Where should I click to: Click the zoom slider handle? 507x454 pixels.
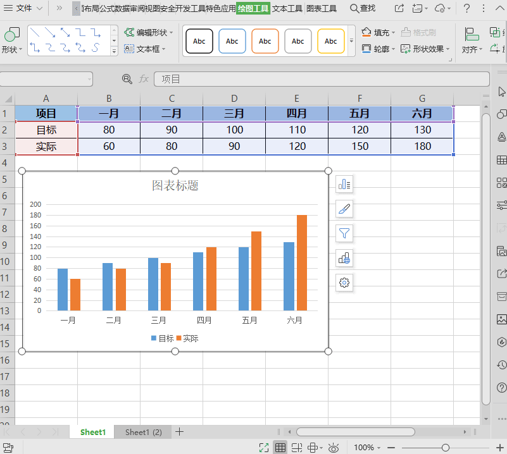445,448
